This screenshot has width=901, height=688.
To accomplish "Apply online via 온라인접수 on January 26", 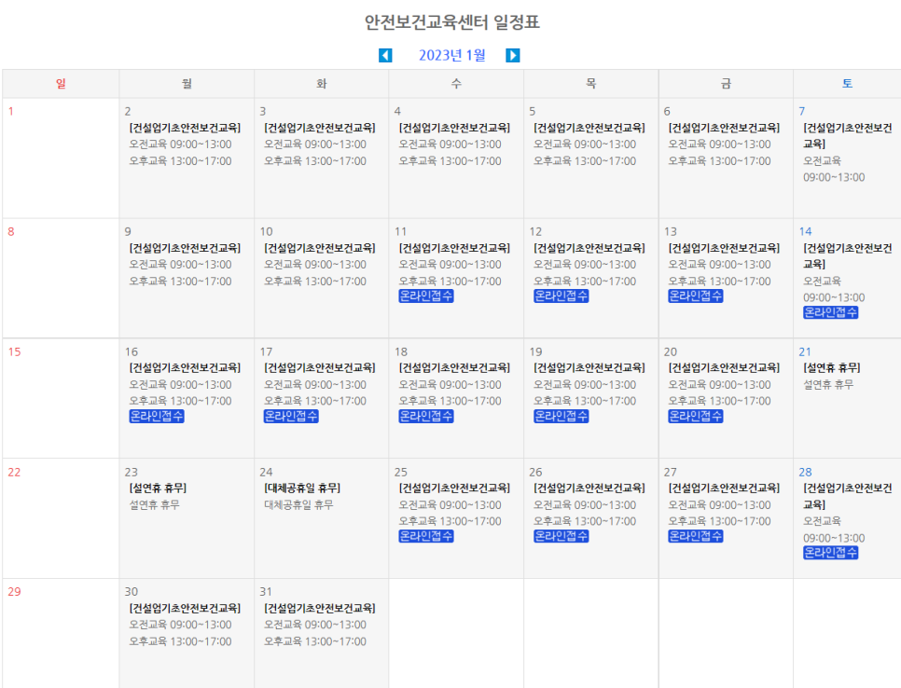I will tap(561, 536).
